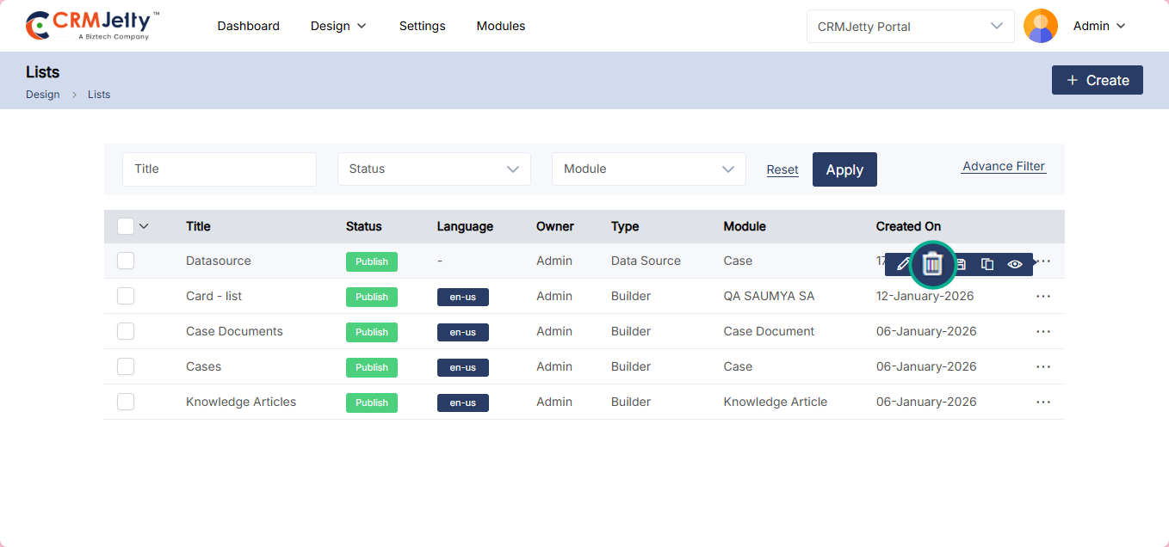1169x547 pixels.
Task: Tick the checkbox for Datasource row
Action: (126, 261)
